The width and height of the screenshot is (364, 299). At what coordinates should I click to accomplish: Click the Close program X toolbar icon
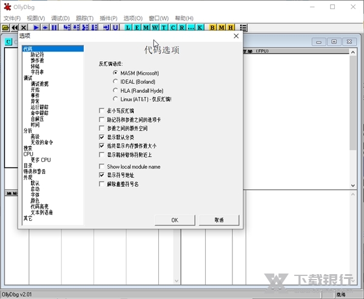(24, 28)
